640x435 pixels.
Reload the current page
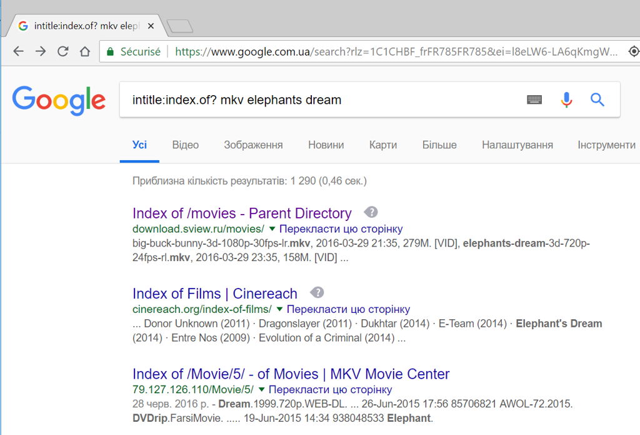pyautogui.click(x=63, y=51)
